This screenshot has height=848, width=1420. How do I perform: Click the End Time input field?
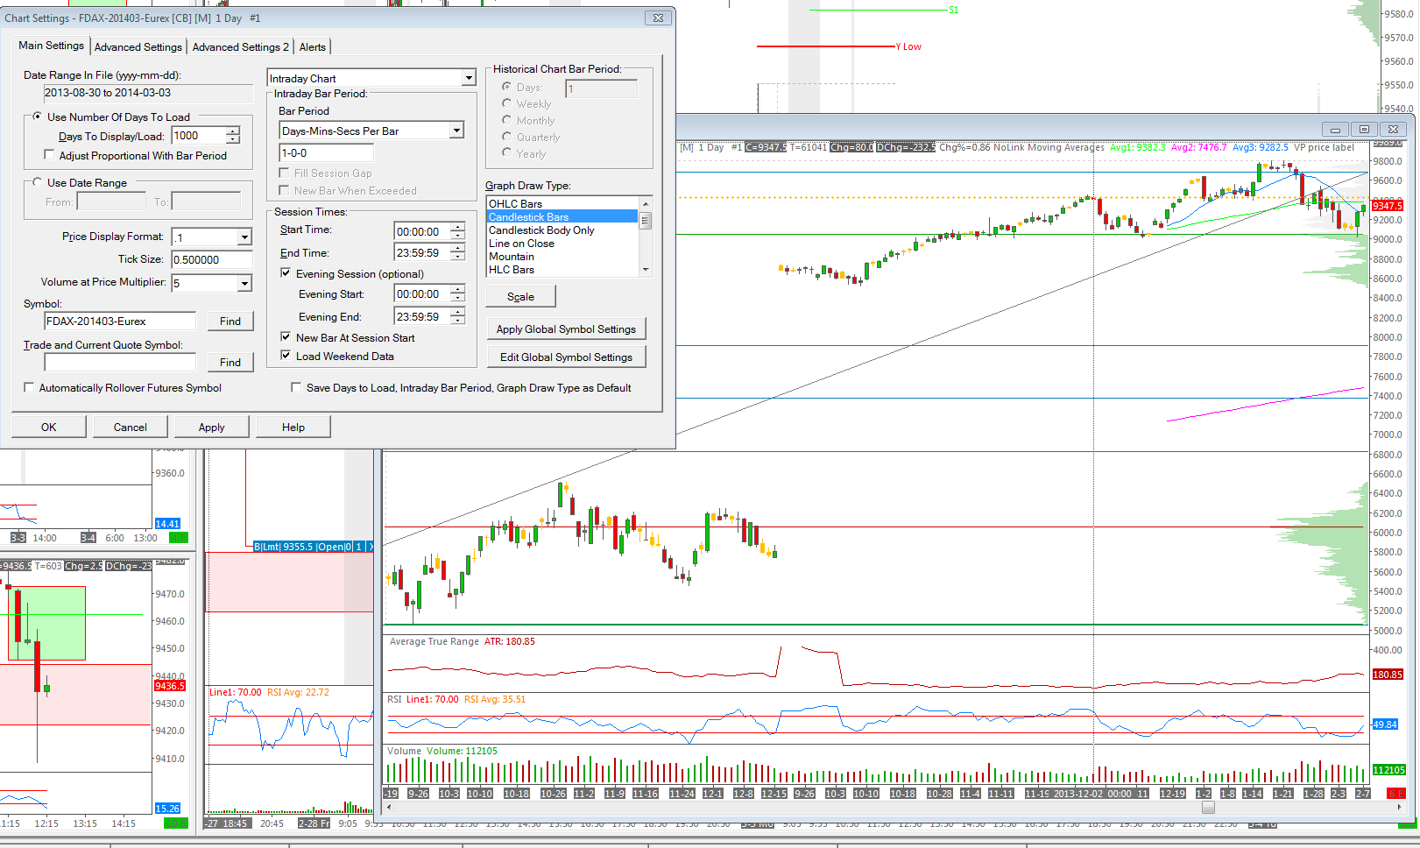pos(422,253)
